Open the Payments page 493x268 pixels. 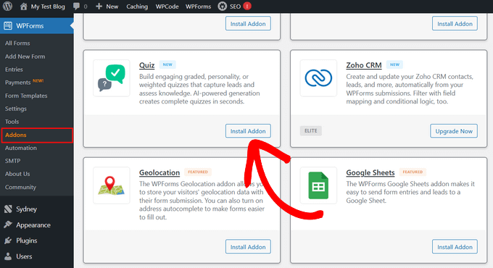click(17, 83)
